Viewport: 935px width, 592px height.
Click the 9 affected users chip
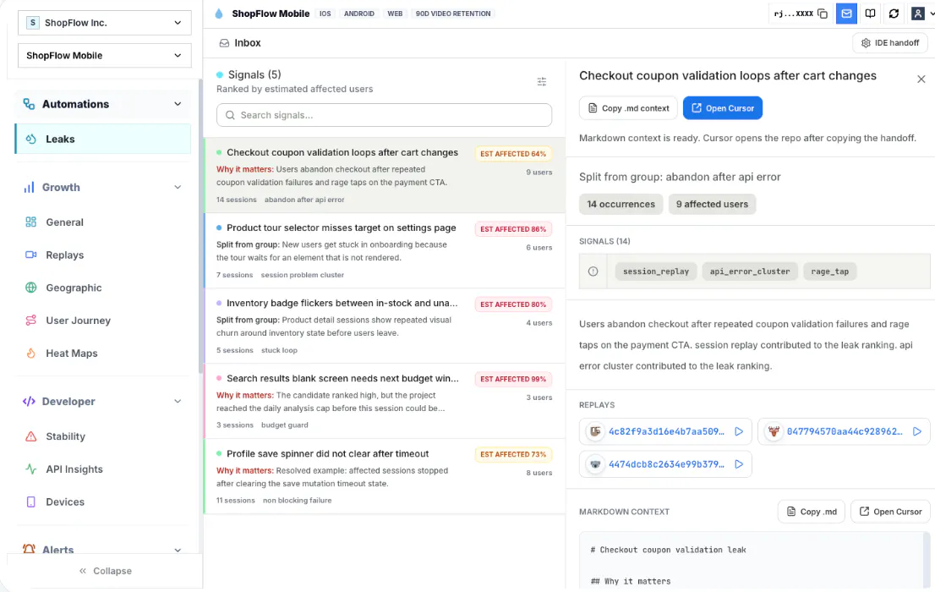712,204
